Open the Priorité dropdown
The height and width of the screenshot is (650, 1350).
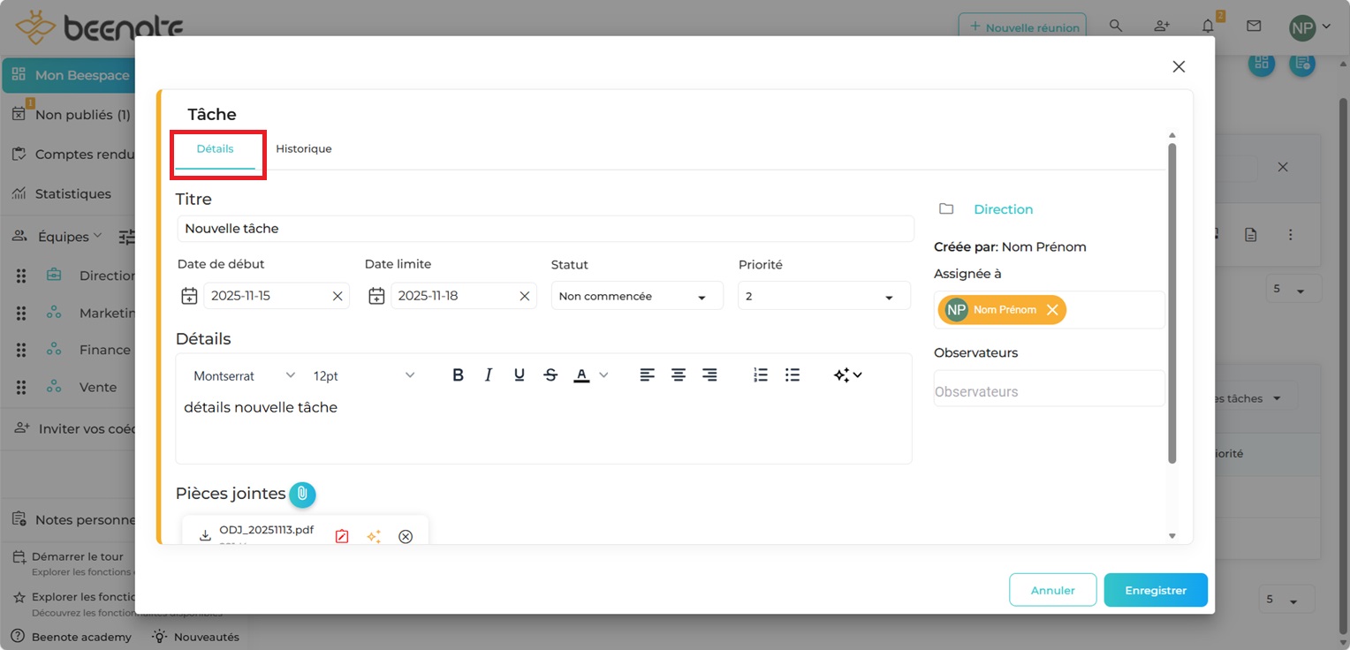pyautogui.click(x=823, y=296)
